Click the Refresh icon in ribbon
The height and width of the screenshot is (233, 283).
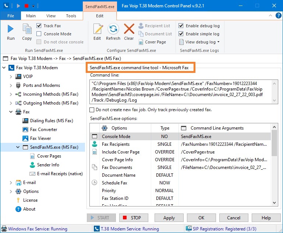[x=113, y=29]
